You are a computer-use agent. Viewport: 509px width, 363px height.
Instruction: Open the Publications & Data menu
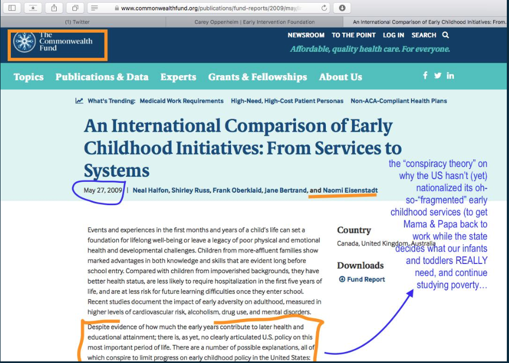[102, 77]
